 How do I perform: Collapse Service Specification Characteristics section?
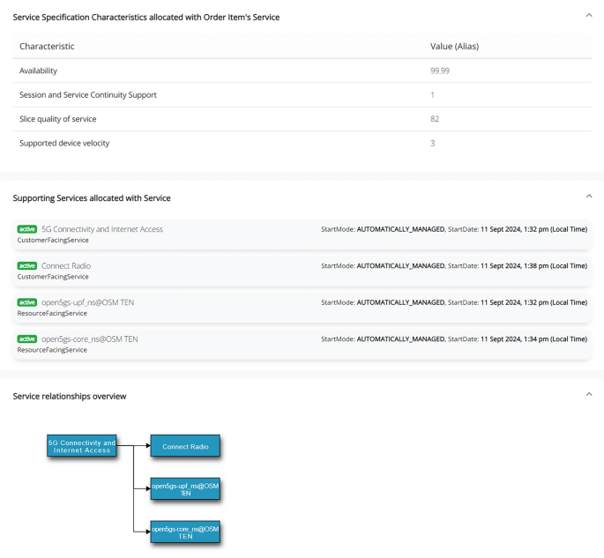tap(589, 15)
